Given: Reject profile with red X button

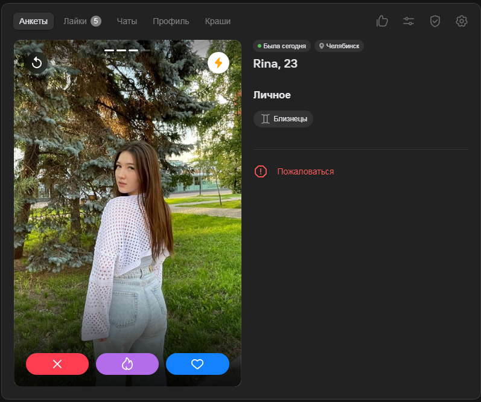Looking at the screenshot, I should pyautogui.click(x=57, y=364).
